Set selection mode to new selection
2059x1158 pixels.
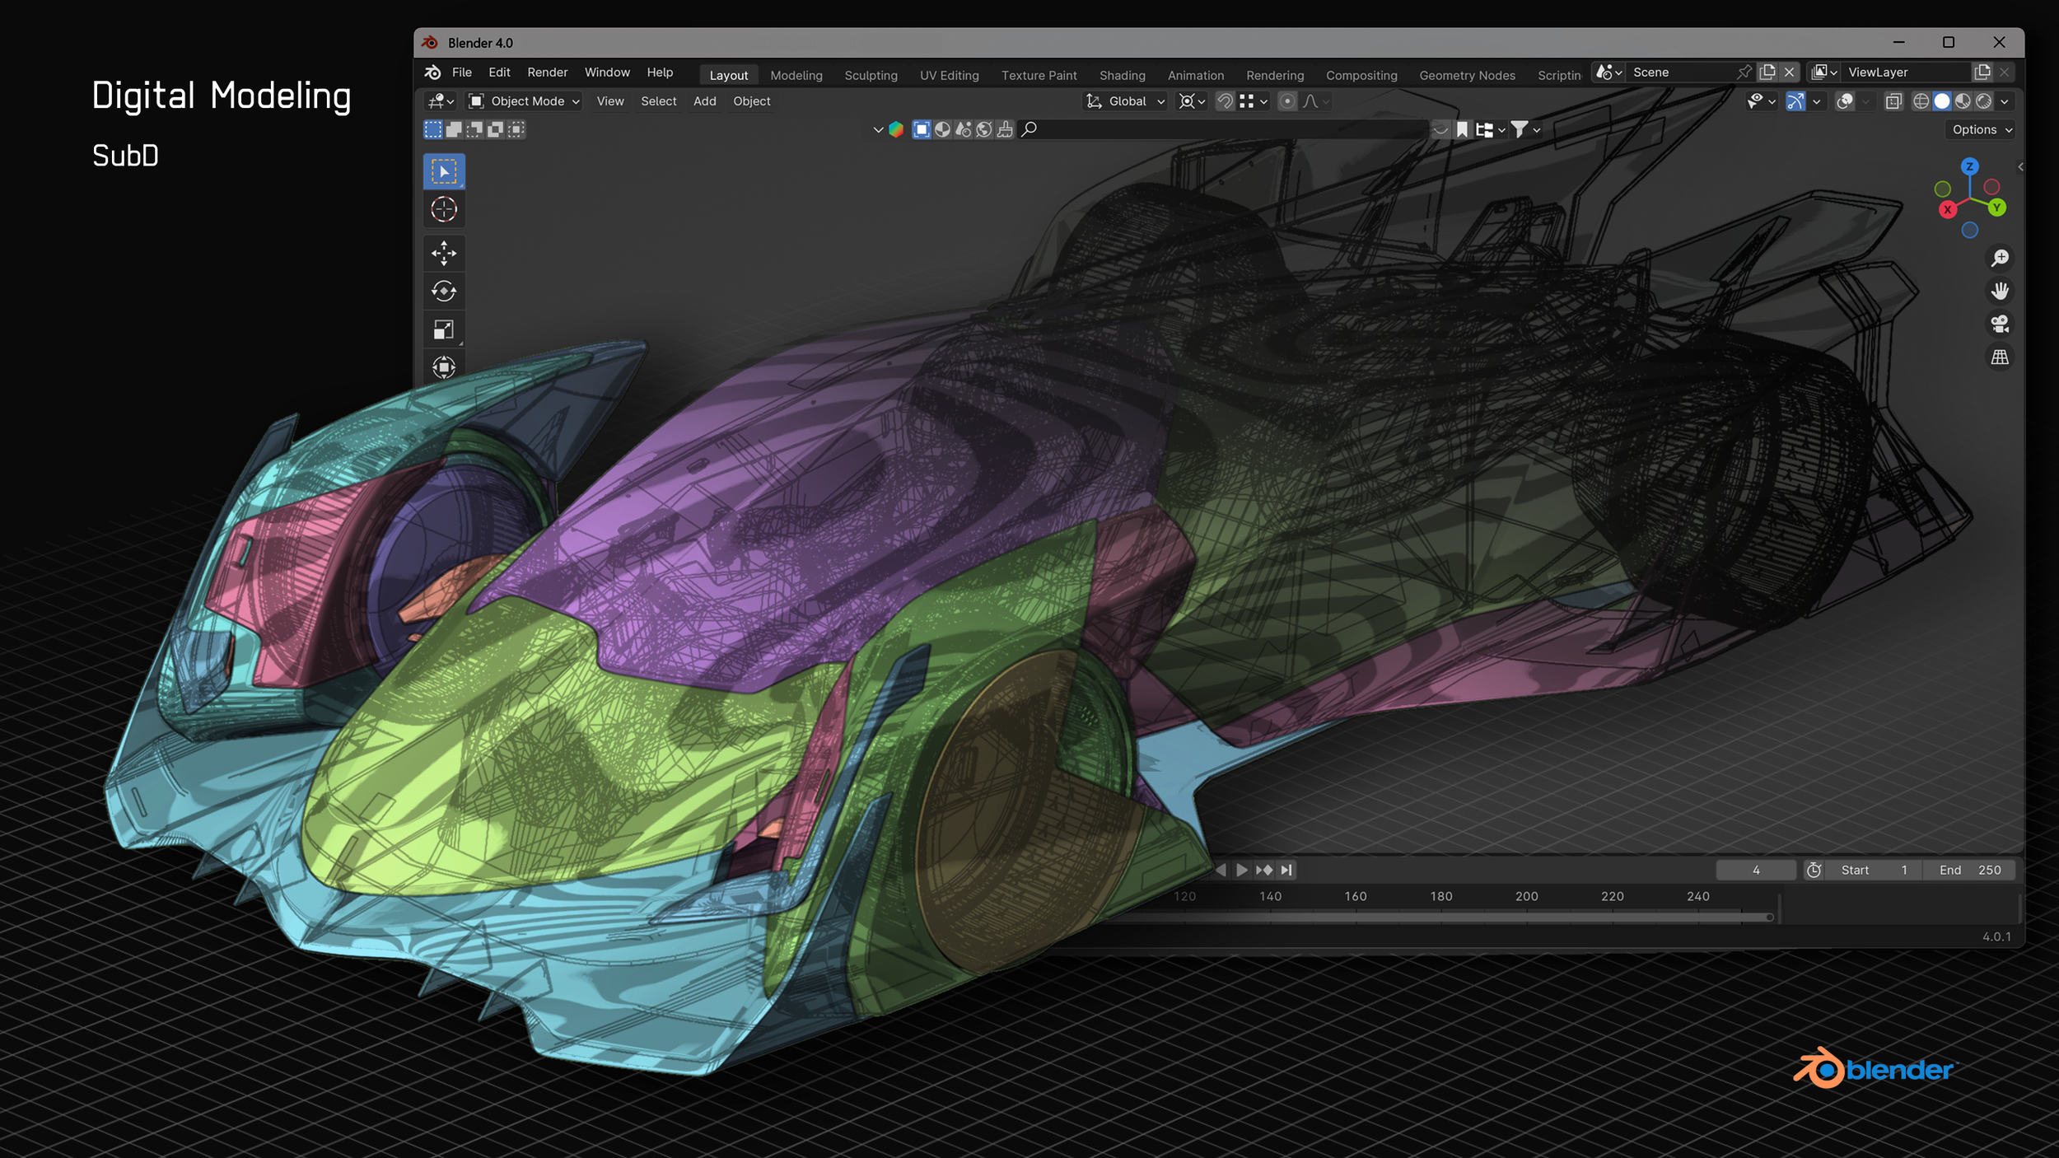pyautogui.click(x=433, y=129)
